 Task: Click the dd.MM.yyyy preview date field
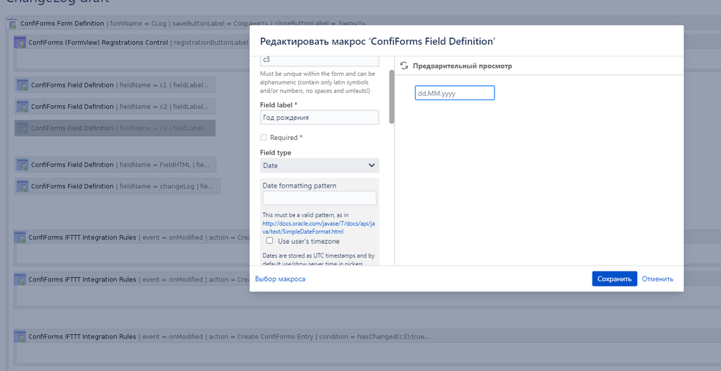pyautogui.click(x=455, y=93)
